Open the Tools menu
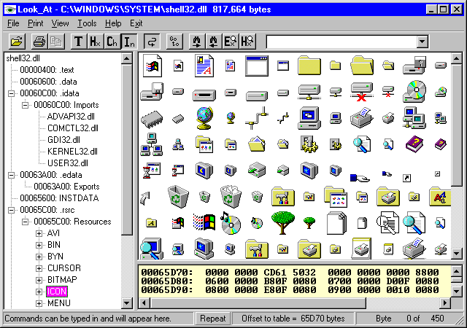The height and width of the screenshot is (328, 467). [x=87, y=23]
